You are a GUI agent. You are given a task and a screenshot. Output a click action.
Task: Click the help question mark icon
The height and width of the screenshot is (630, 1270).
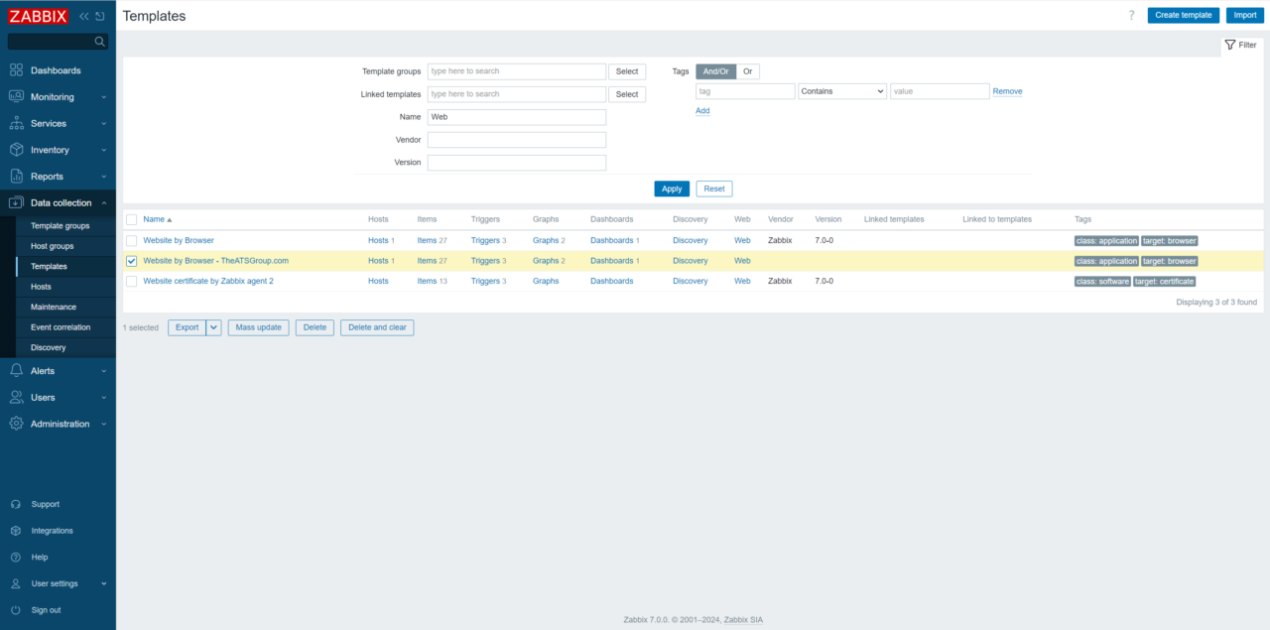(x=1131, y=15)
